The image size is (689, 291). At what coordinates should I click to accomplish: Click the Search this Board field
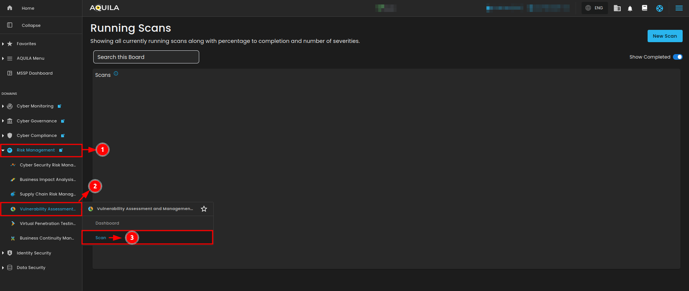(146, 57)
